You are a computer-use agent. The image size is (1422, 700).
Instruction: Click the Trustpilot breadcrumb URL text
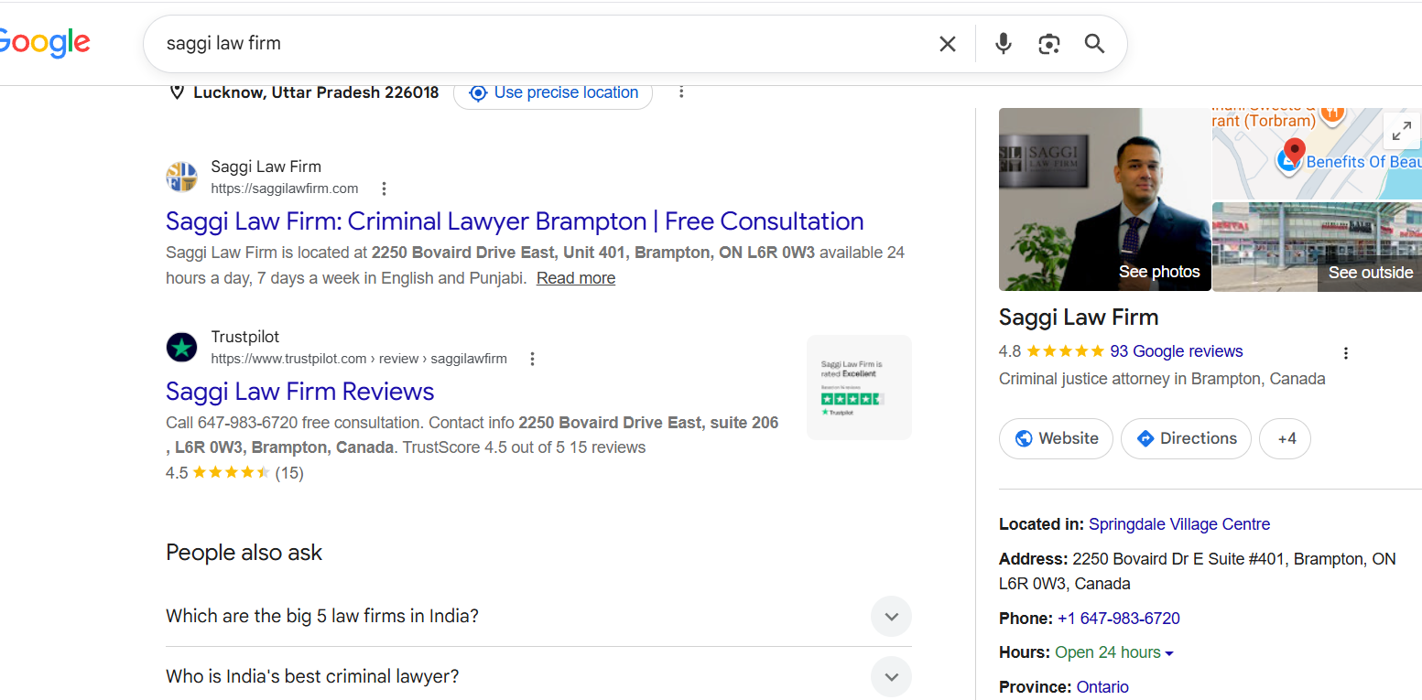[x=359, y=359]
